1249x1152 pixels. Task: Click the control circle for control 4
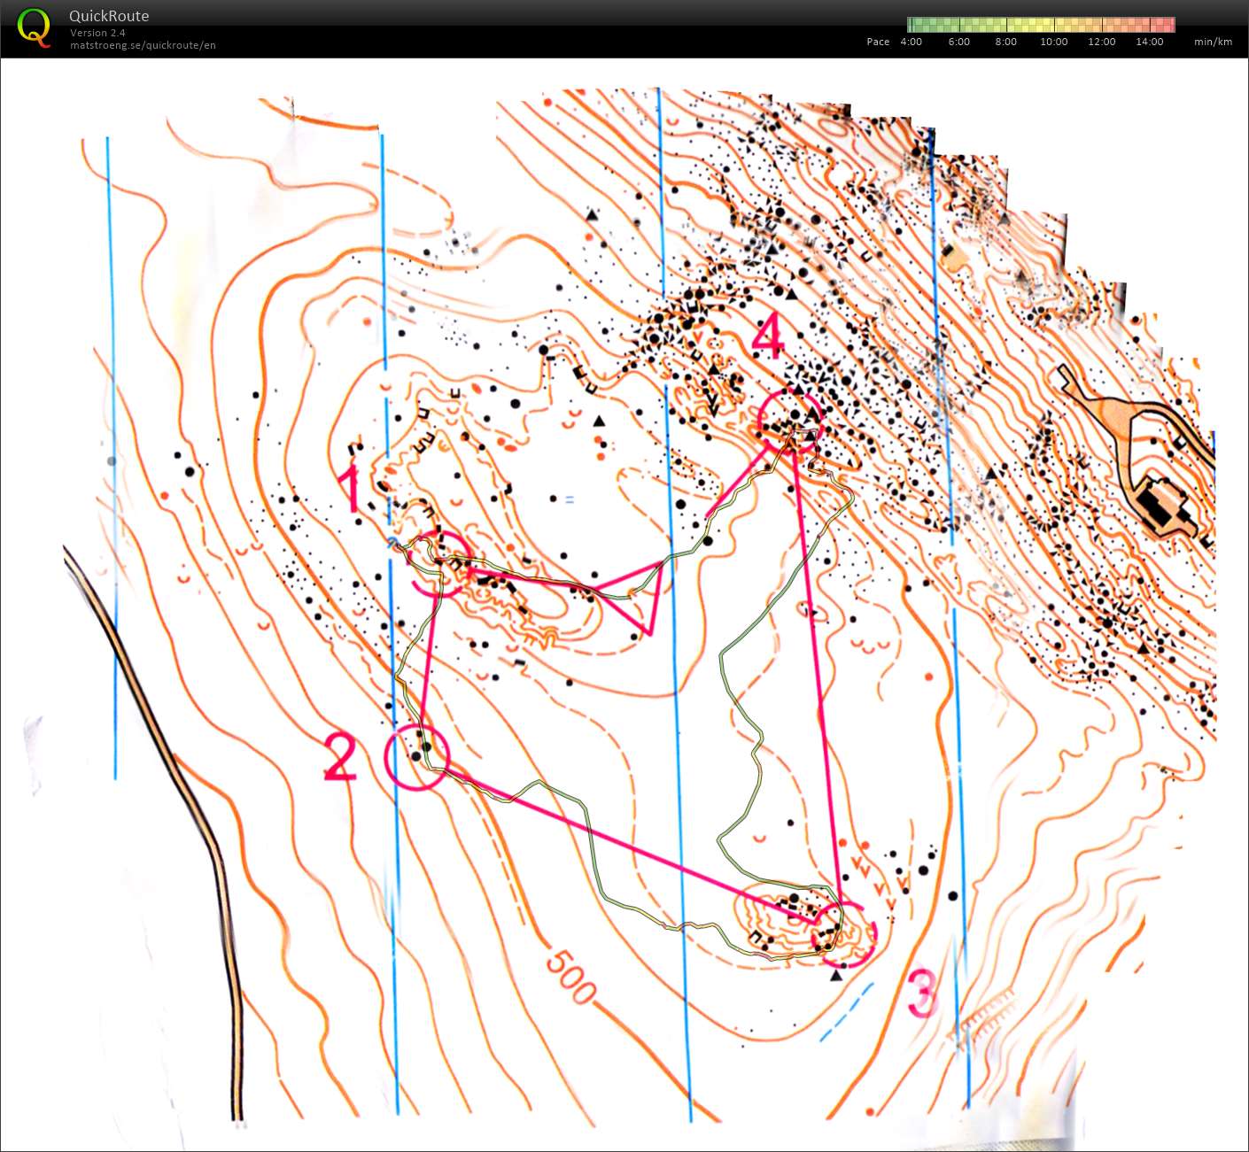point(792,421)
